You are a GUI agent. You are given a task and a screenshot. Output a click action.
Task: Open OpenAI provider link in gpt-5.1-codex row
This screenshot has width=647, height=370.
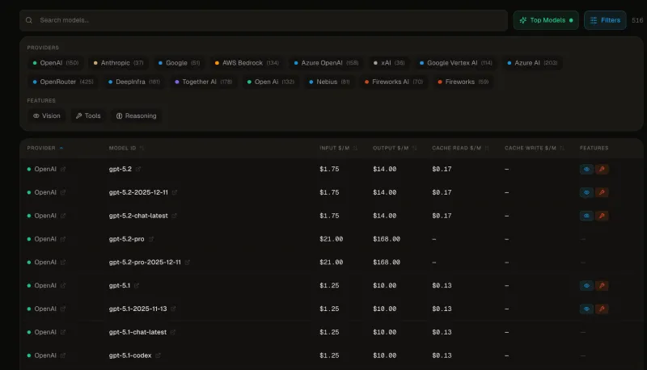click(63, 355)
